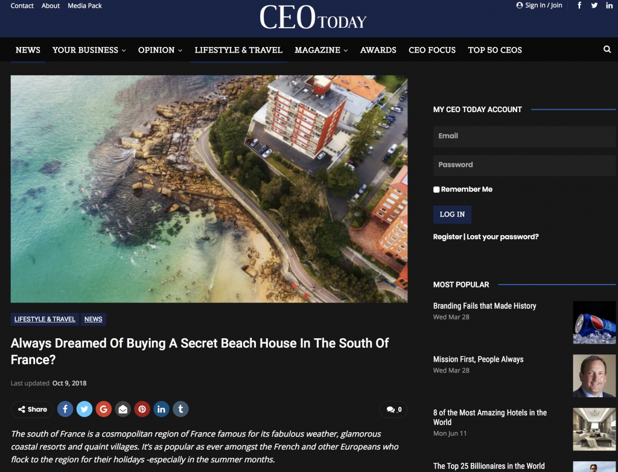Open the Pepsi can article thumbnail
The height and width of the screenshot is (472, 618).
[594, 323]
